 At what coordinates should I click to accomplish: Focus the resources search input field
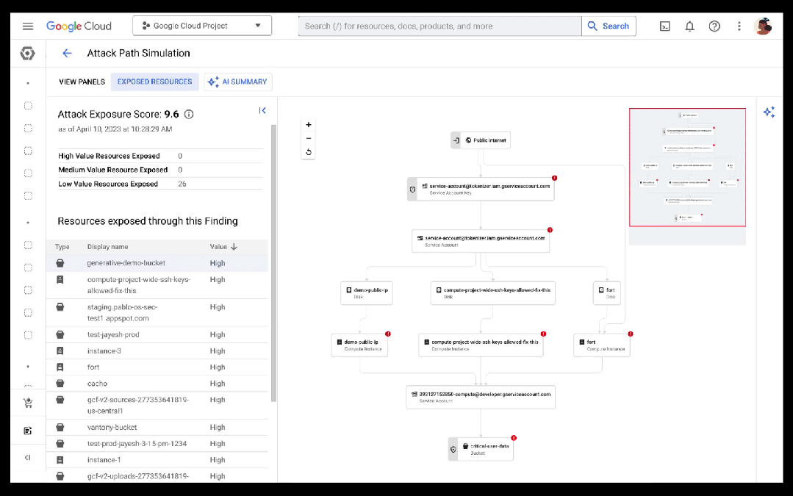439,26
